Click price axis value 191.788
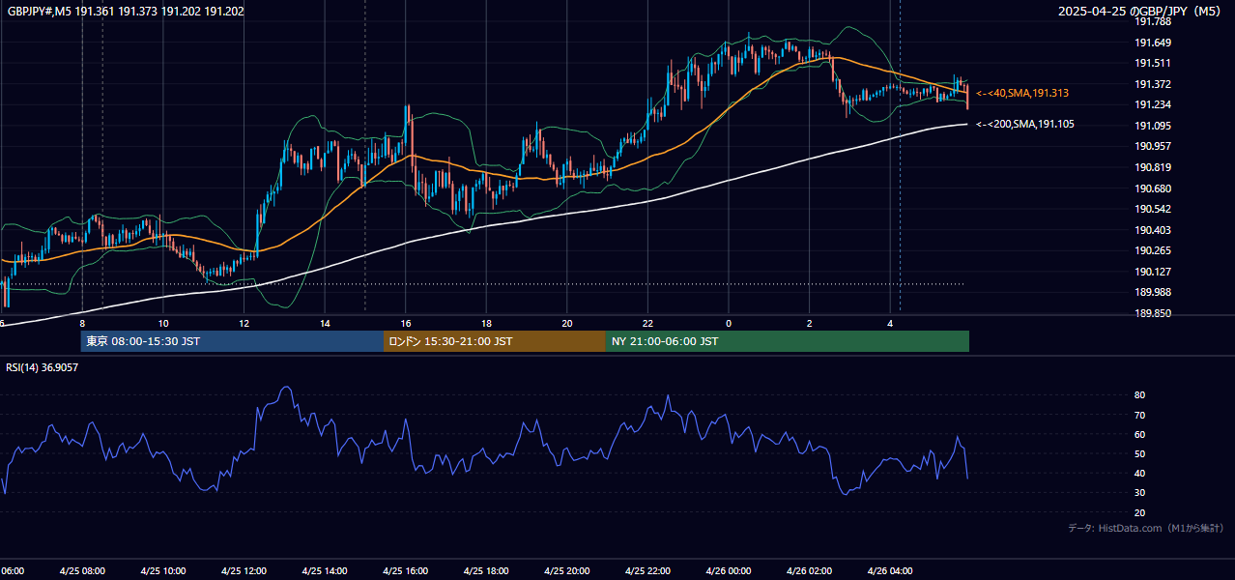The width and height of the screenshot is (1235, 580). click(1153, 21)
